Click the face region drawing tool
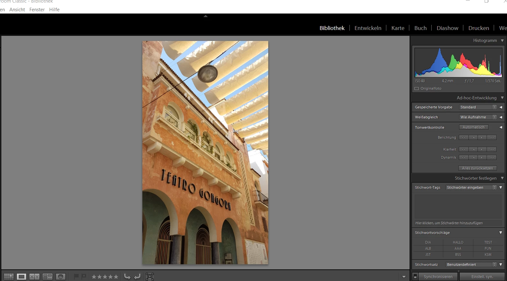This screenshot has width=507, height=281. 150,276
